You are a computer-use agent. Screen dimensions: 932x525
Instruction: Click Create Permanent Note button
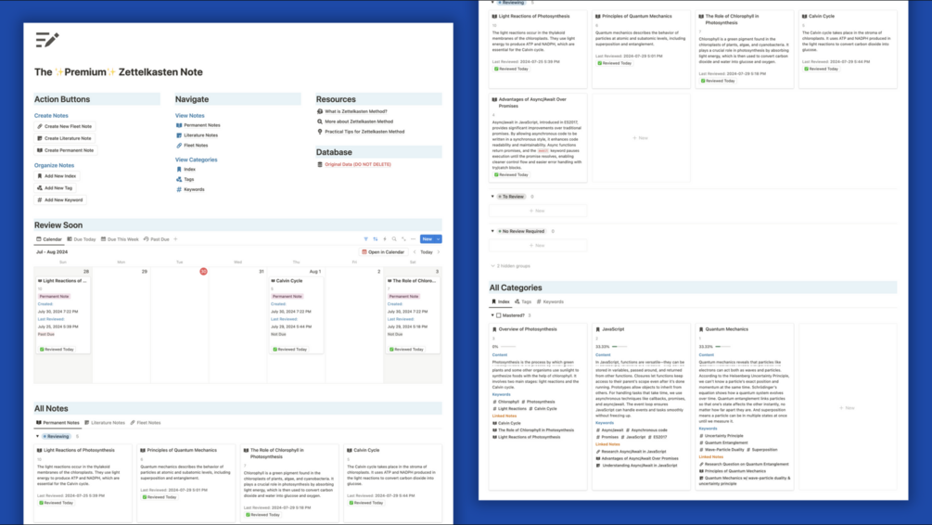click(x=66, y=150)
